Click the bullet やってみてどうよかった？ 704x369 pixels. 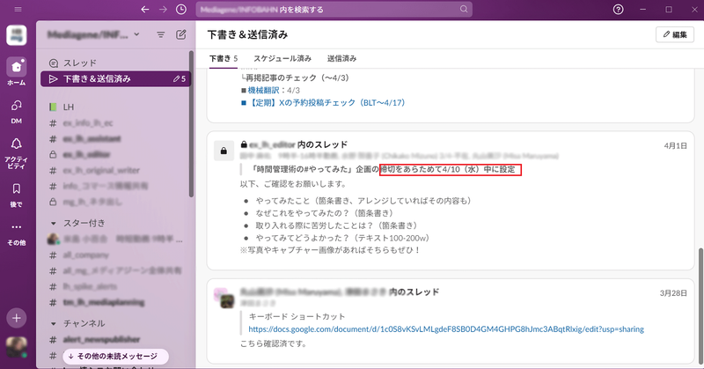tap(342, 238)
